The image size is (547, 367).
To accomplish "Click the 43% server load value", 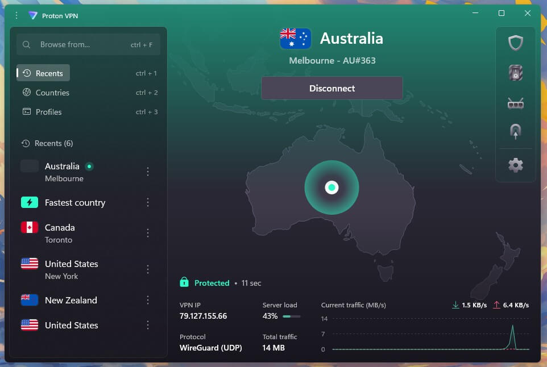I will (x=270, y=316).
